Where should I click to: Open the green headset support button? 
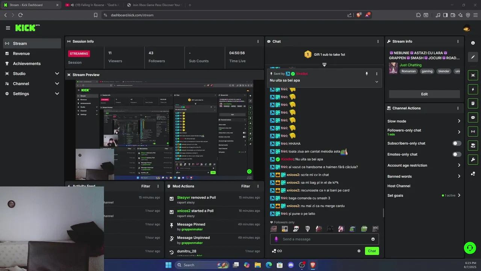click(x=470, y=248)
